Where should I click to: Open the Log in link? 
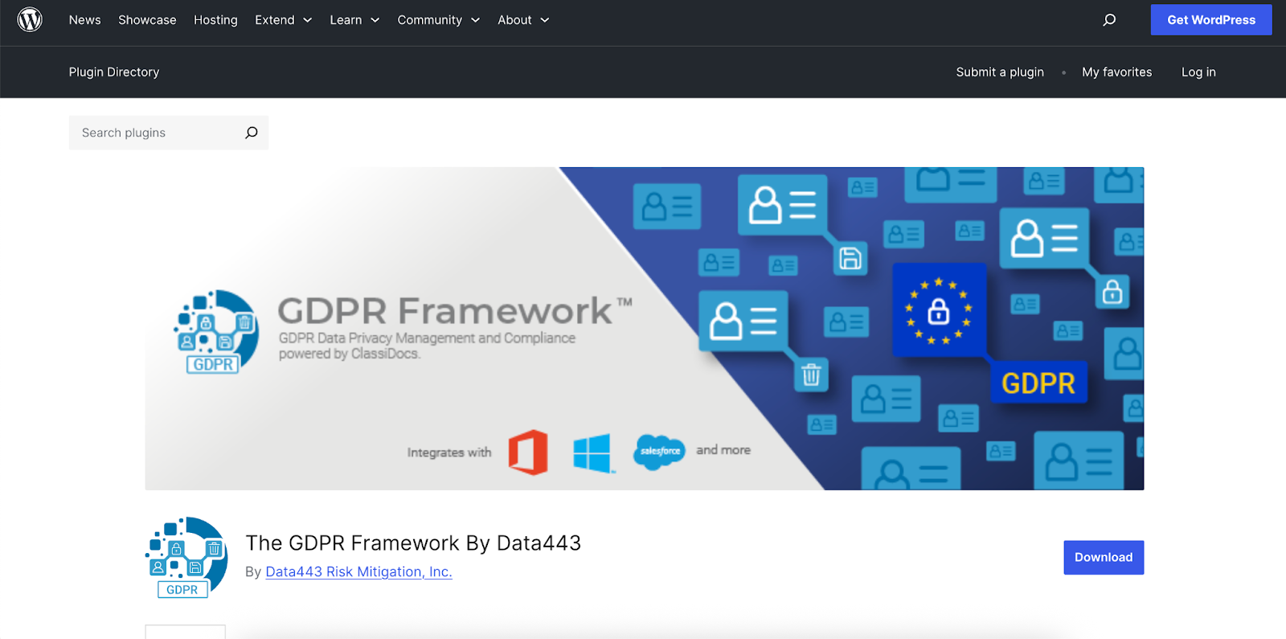click(1198, 72)
